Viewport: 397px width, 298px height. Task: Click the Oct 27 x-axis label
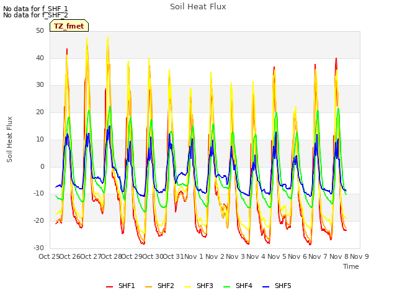[x=91, y=256]
